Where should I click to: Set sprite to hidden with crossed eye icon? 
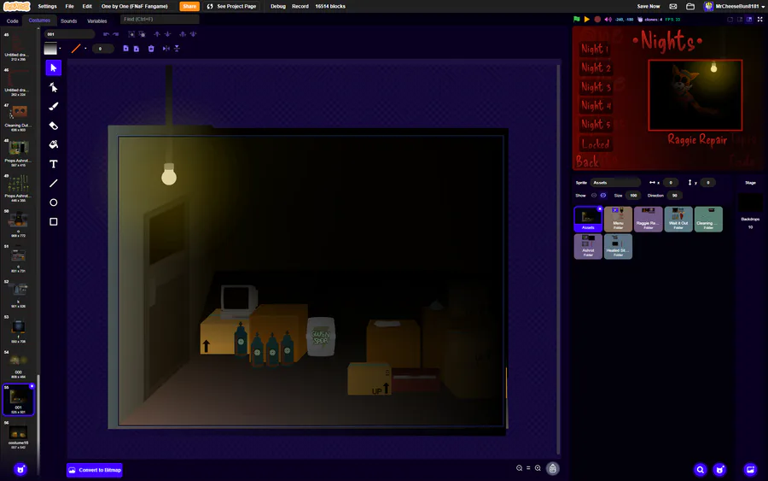click(603, 195)
